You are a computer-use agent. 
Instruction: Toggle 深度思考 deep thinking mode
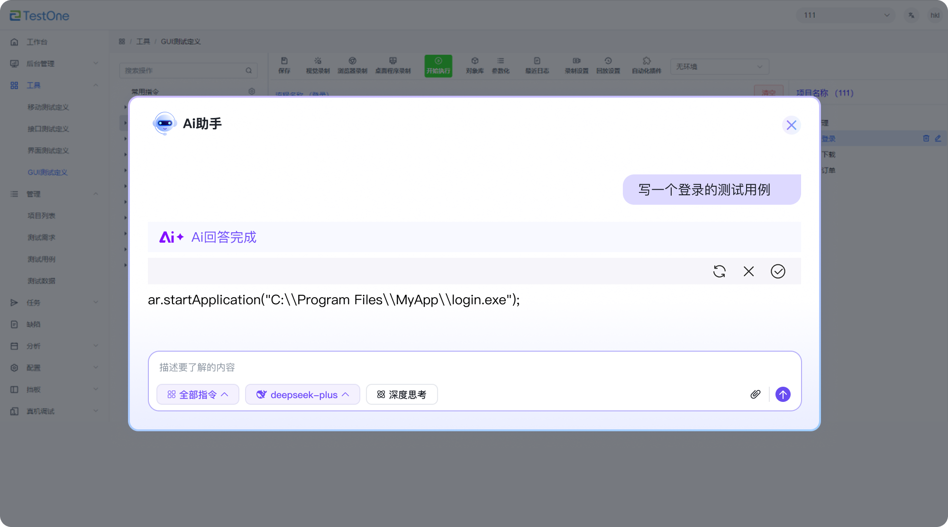(x=401, y=394)
